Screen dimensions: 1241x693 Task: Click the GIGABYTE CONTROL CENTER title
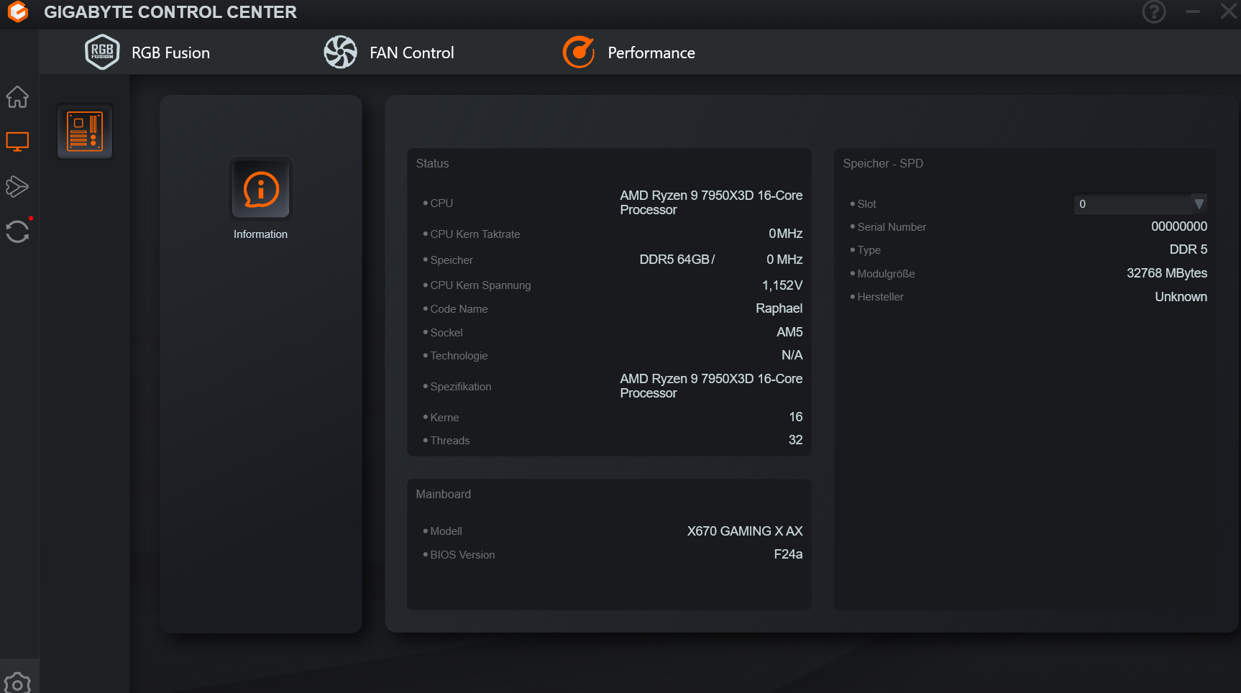[170, 12]
